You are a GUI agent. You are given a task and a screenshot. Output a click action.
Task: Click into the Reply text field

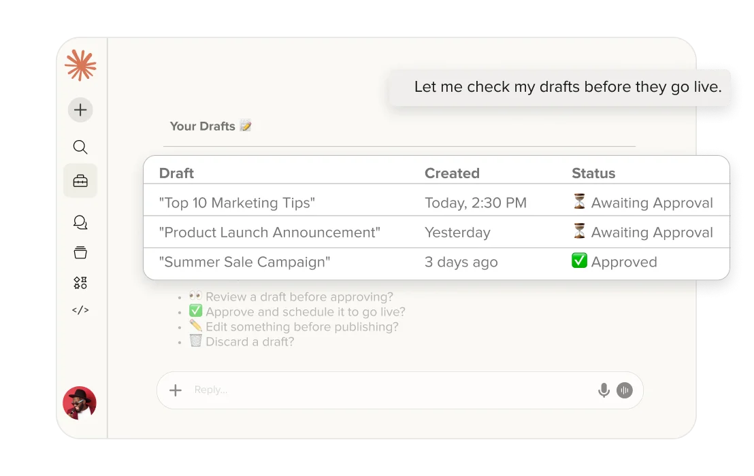point(381,390)
